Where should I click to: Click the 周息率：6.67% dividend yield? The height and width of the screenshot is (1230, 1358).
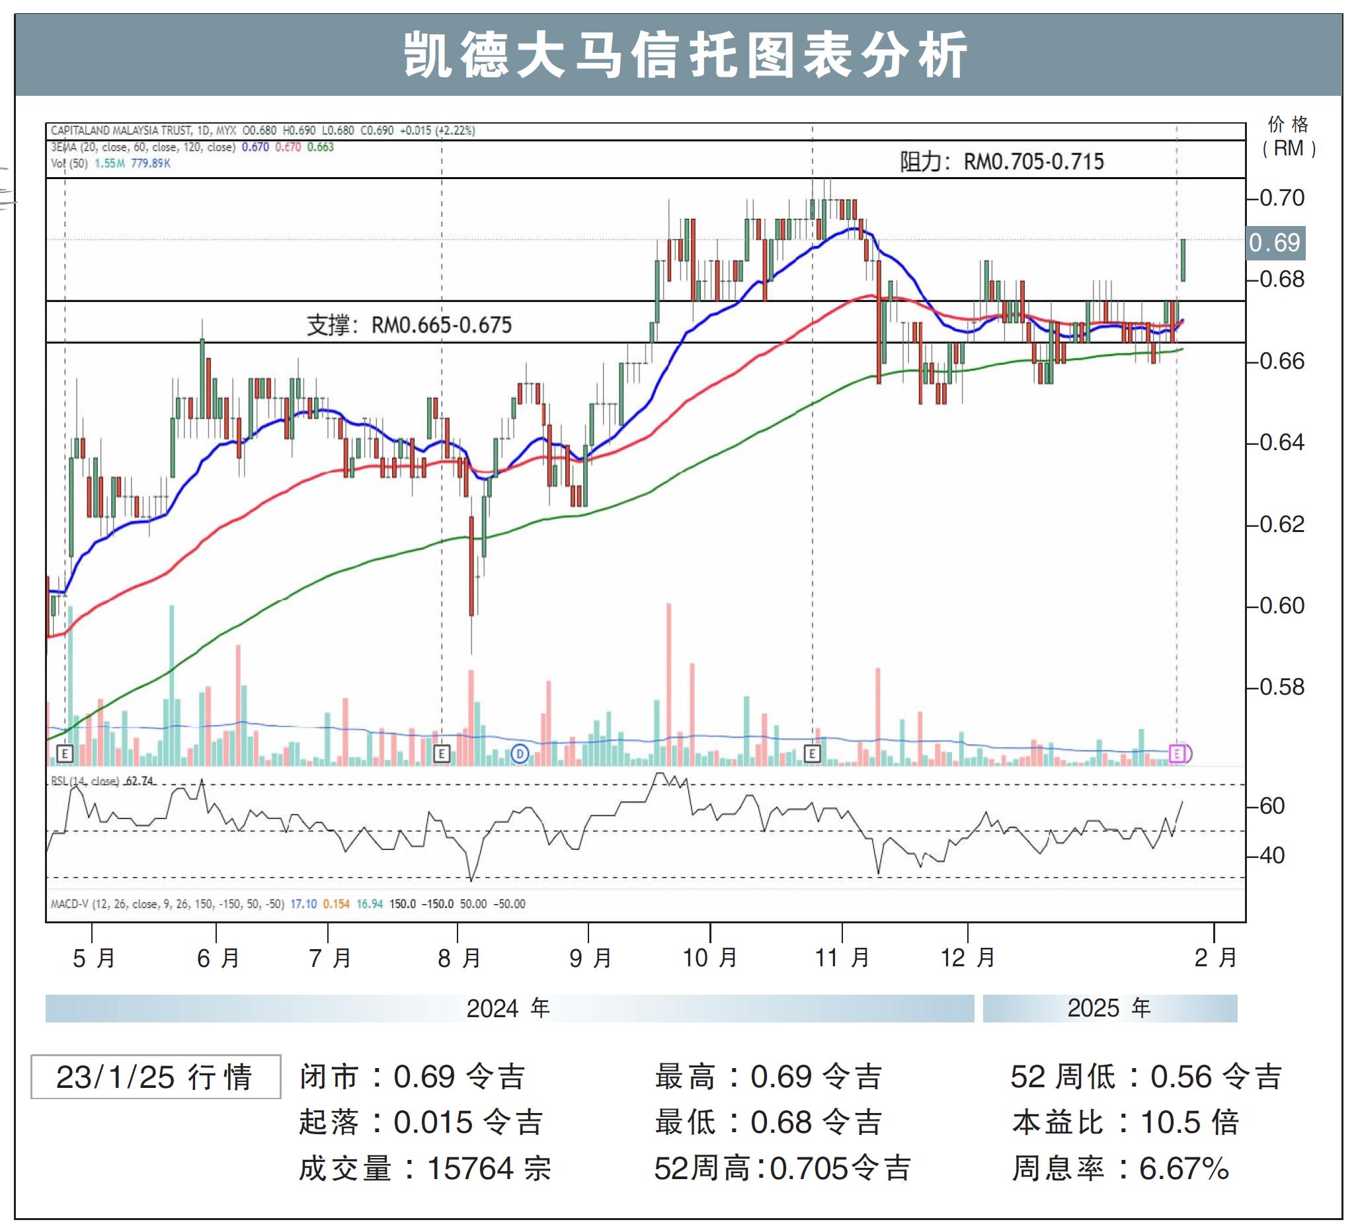(1121, 1168)
